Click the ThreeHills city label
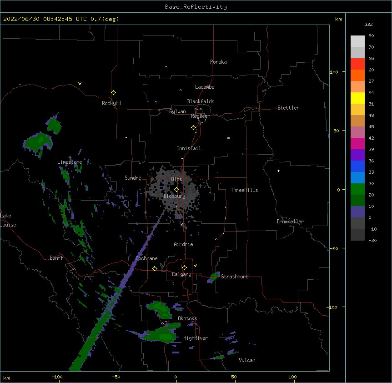 (244, 190)
